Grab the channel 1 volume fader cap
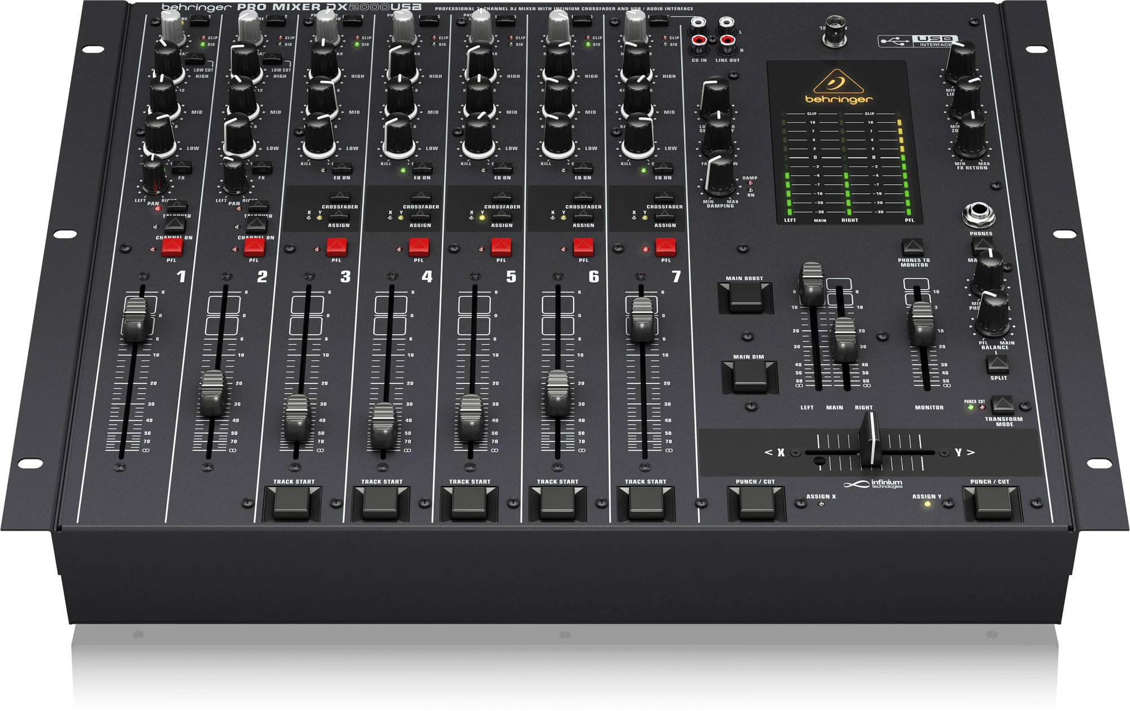Image resolution: width=1130 pixels, height=711 pixels. (x=135, y=319)
